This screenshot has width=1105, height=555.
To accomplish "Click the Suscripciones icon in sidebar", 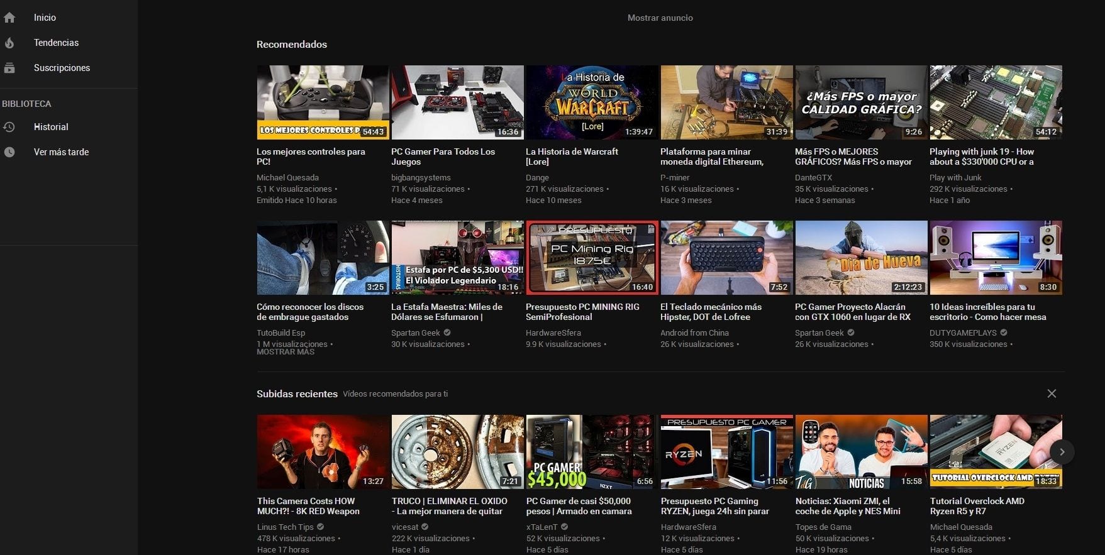I will [9, 68].
